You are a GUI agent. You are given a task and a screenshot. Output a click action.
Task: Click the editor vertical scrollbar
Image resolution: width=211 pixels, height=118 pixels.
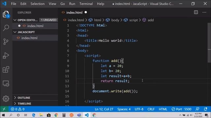click(x=209, y=43)
